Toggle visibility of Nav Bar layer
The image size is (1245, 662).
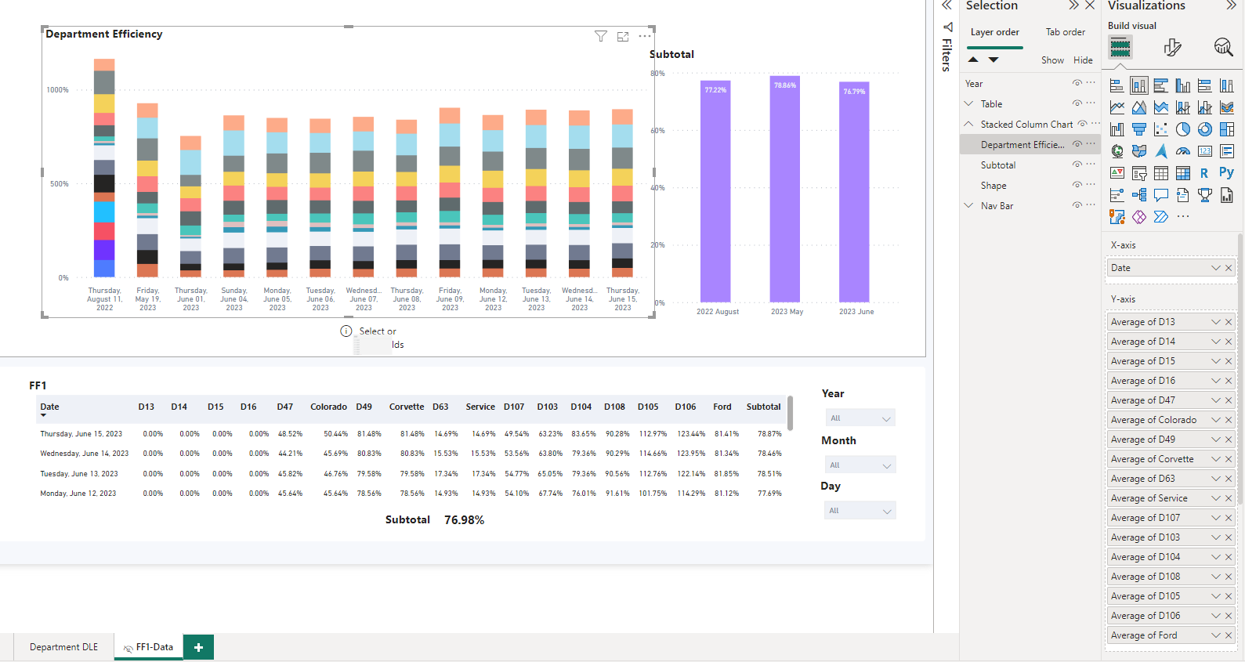pos(1077,205)
